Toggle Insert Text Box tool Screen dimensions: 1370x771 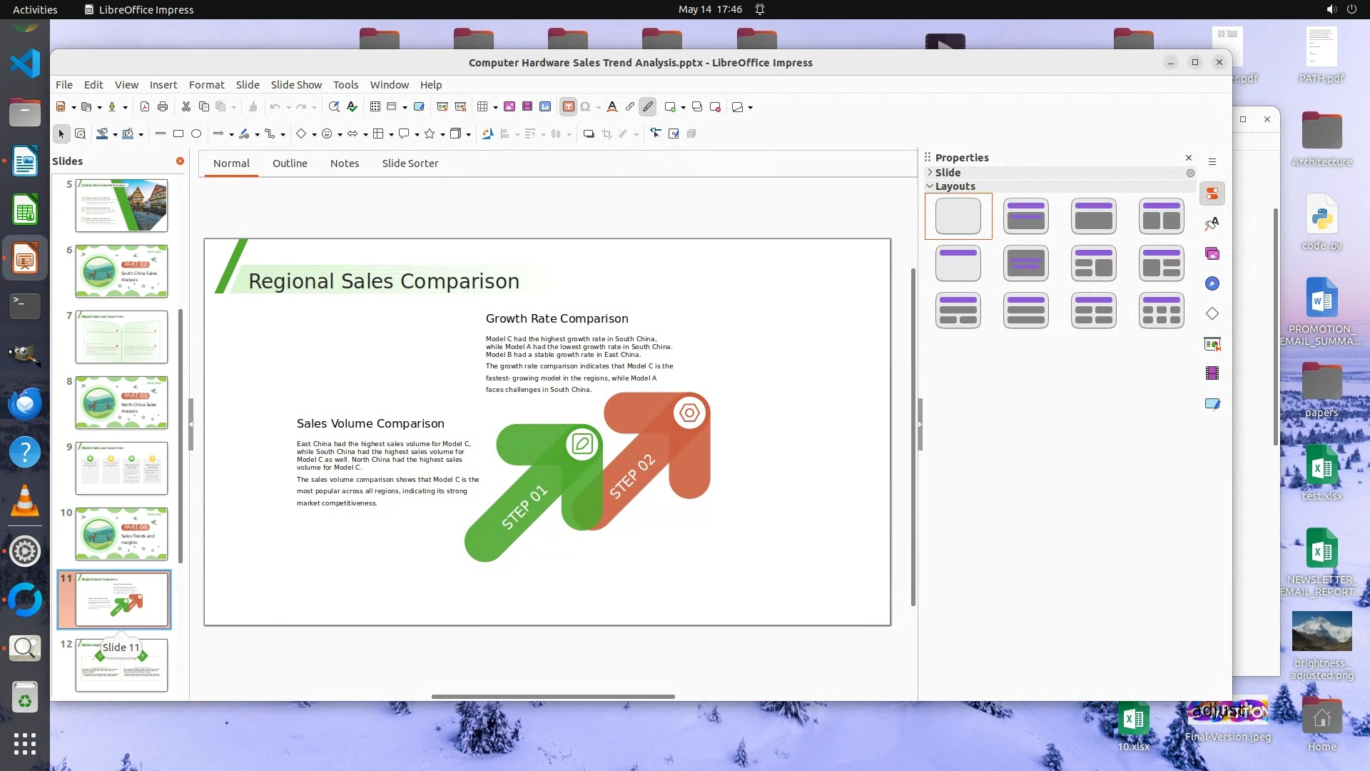coord(568,107)
